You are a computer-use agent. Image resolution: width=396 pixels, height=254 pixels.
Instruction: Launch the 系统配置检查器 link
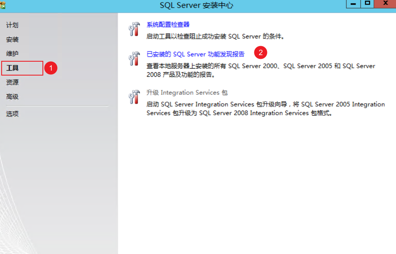click(x=168, y=25)
